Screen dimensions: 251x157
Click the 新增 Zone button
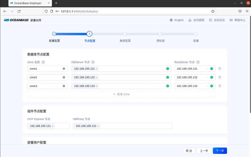121,94
